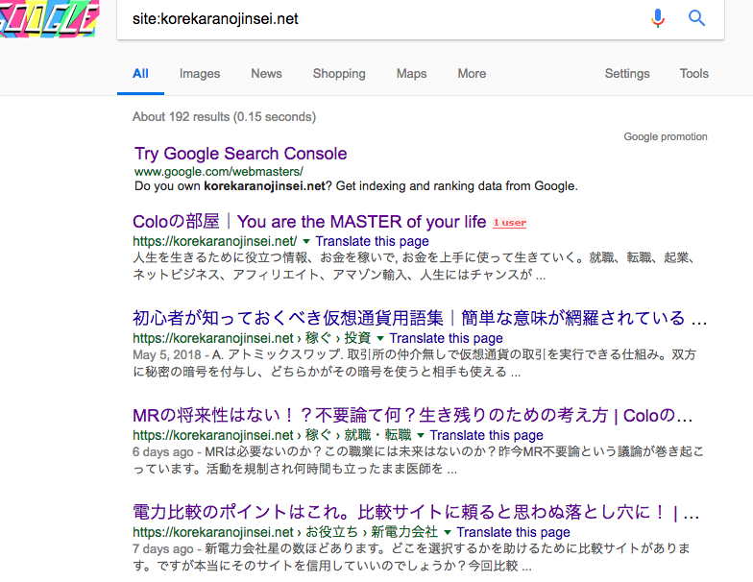This screenshot has width=753, height=582.
Task: Translate the 新電力会社 result page
Action: [513, 532]
